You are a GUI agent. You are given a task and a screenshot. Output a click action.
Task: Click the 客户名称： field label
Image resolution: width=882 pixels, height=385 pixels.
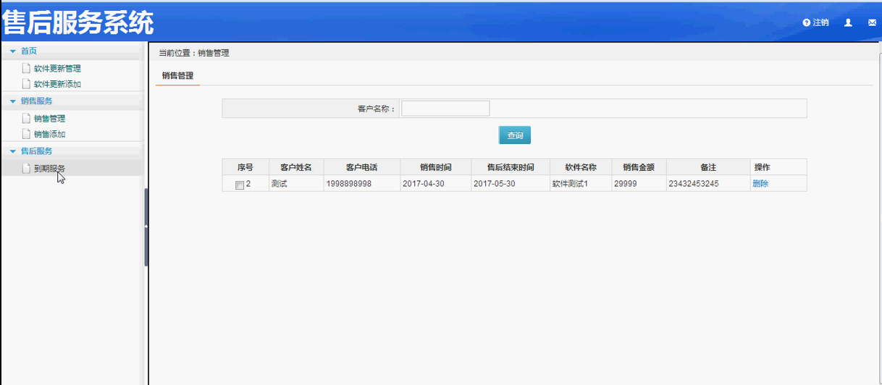377,109
